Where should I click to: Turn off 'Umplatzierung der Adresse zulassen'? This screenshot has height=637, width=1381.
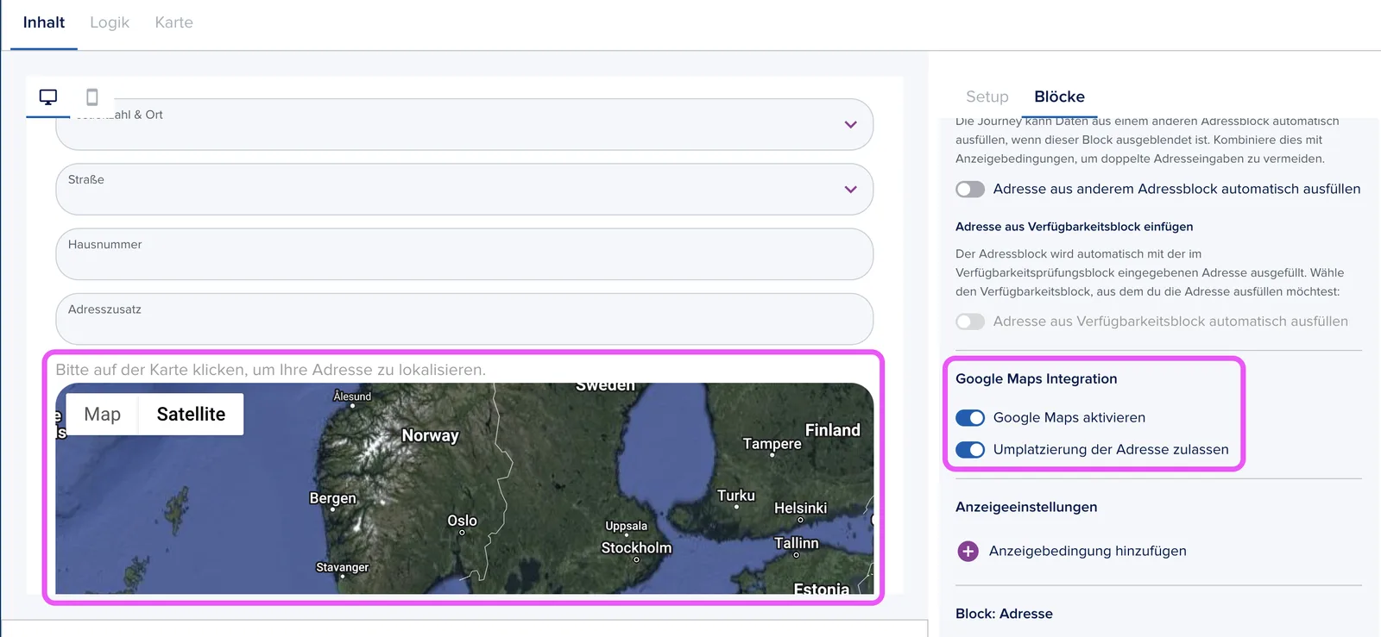pyautogui.click(x=970, y=450)
